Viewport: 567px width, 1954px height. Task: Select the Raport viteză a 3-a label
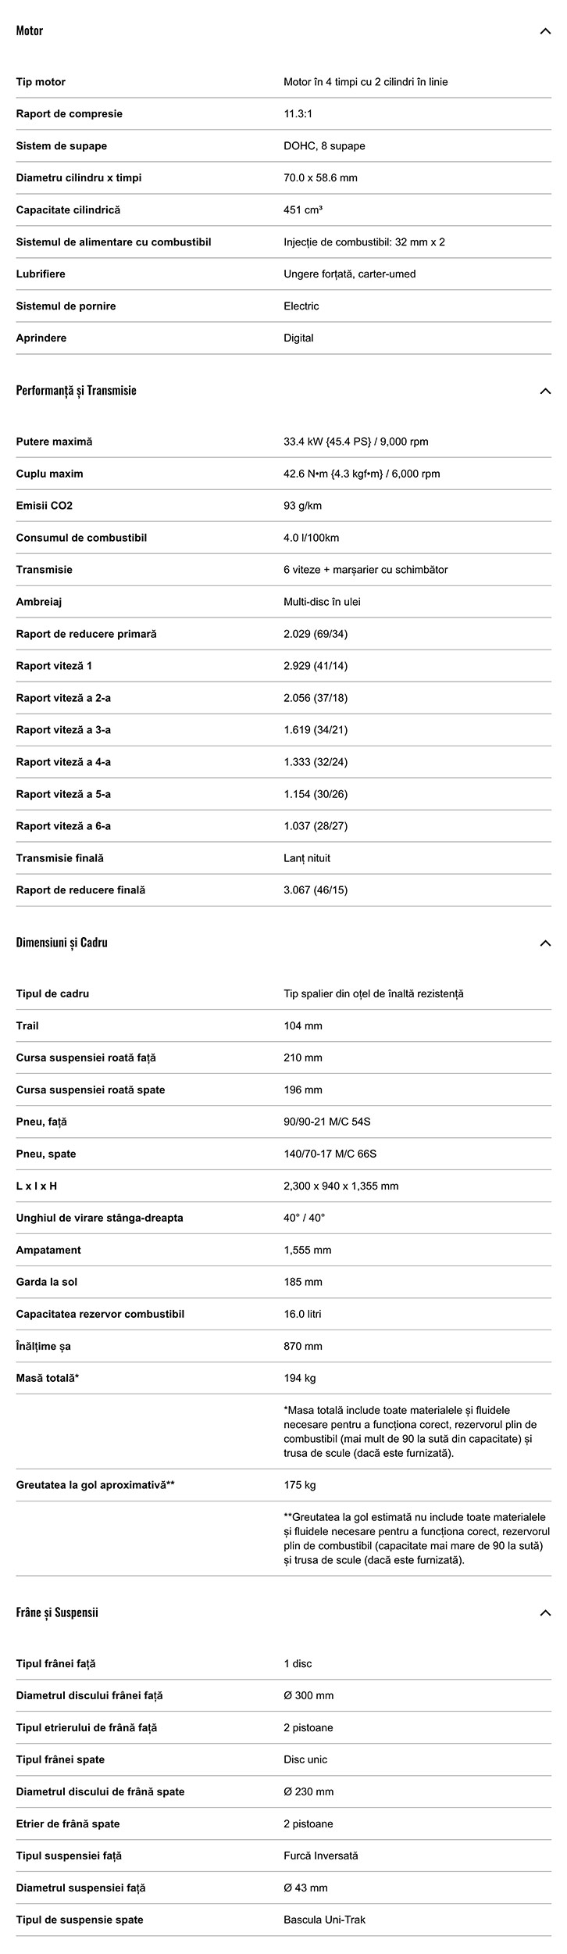(63, 730)
